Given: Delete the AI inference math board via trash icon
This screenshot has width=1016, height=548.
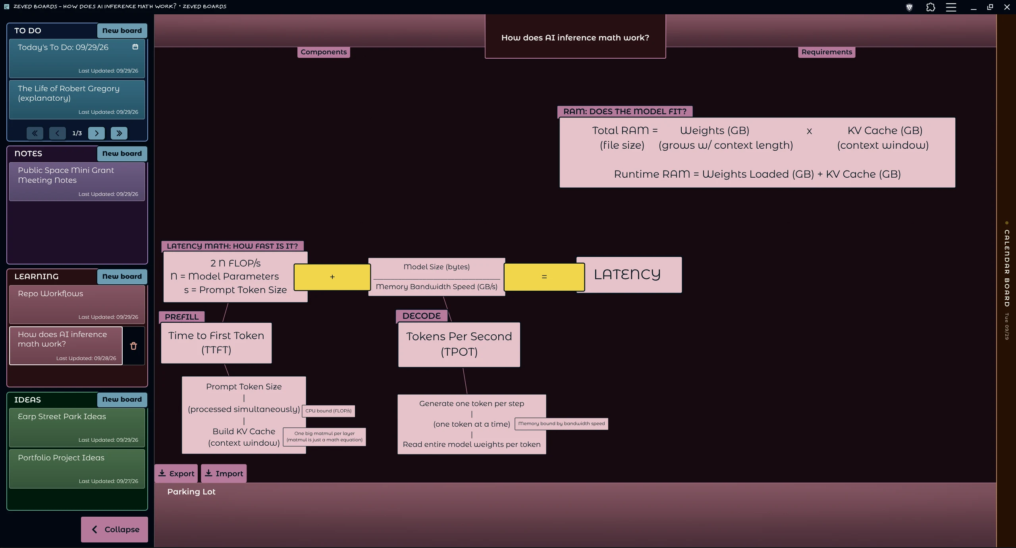Looking at the screenshot, I should pos(133,346).
